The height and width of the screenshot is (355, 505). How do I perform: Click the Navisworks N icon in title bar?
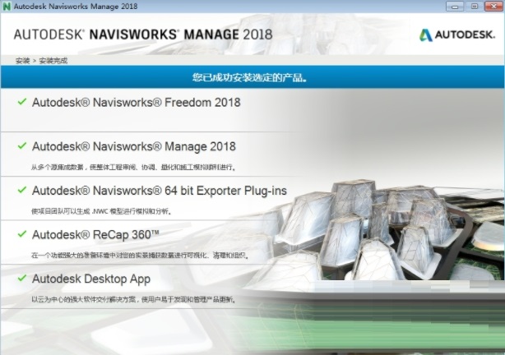coord(7,7)
